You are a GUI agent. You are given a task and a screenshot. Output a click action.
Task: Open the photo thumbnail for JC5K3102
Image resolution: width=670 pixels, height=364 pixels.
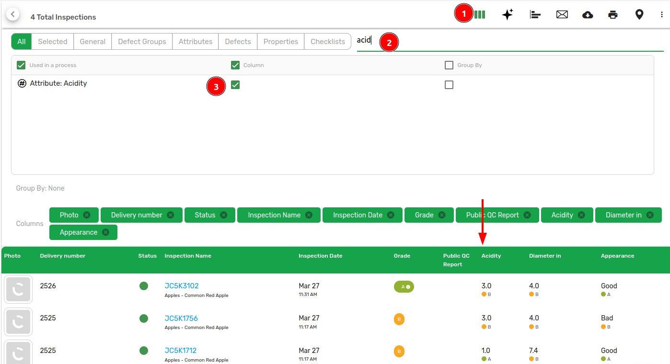(x=18, y=289)
